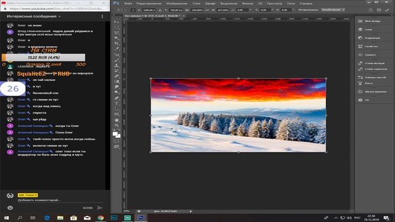Select the Clone Stamp tool
Viewport: 395px width, 222px height.
pos(117,65)
